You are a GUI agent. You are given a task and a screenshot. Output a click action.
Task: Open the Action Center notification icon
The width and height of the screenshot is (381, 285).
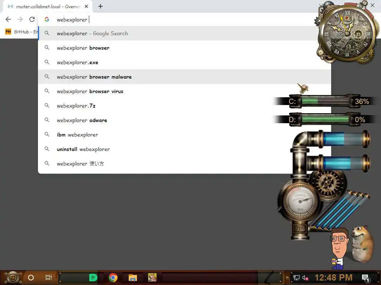366,278
